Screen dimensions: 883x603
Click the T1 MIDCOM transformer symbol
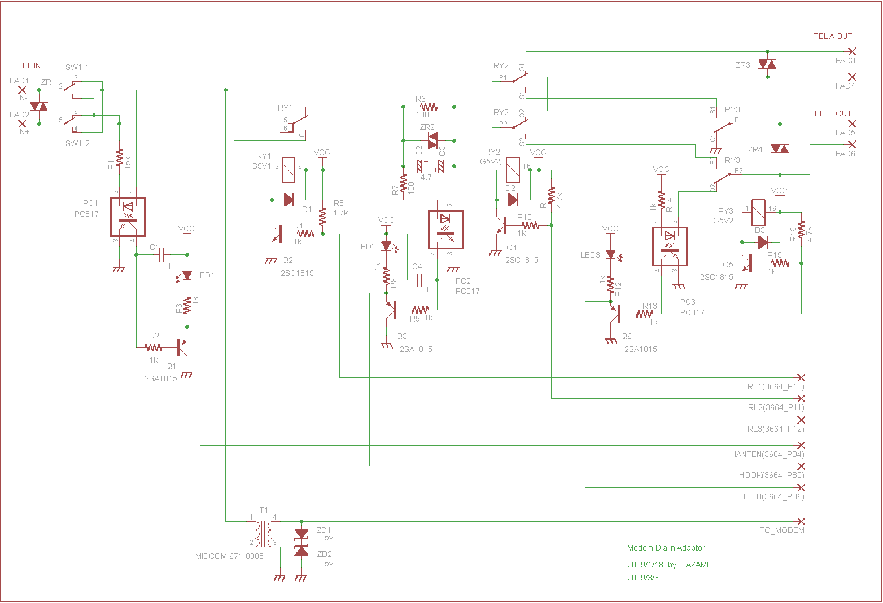[264, 533]
